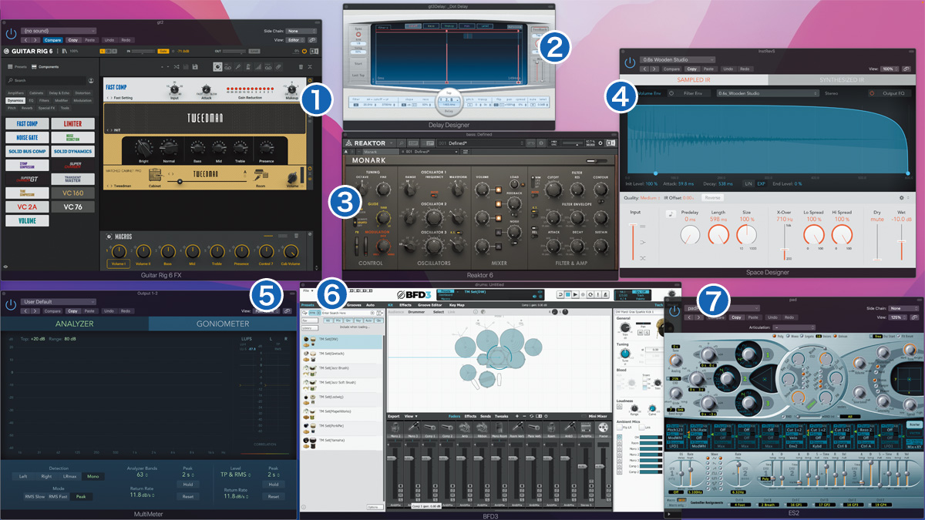Open Side Chain None dropdown in Guitar Rig

pos(301,31)
